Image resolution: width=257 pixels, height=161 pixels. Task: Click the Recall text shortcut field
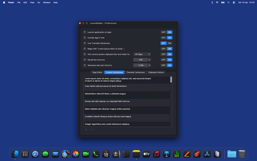pyautogui.click(x=140, y=60)
